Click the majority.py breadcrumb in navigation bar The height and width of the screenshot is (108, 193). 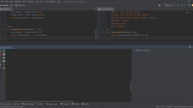click(x=21, y=5)
